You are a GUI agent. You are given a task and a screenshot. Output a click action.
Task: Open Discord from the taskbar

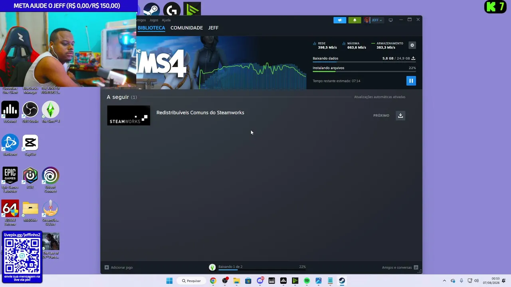[x=260, y=281]
